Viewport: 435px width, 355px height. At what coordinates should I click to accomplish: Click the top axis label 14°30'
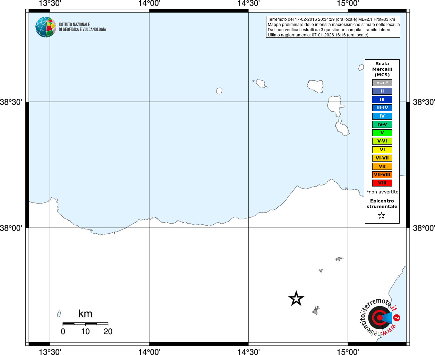pyautogui.click(x=248, y=3)
